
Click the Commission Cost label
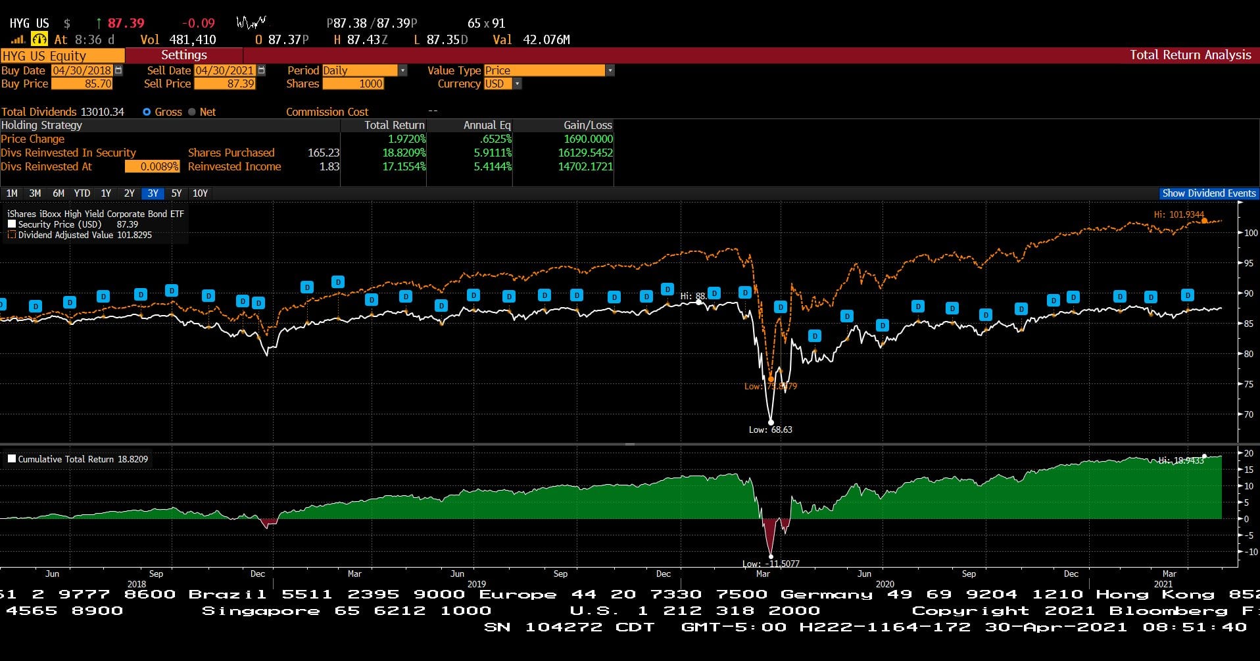[327, 112]
